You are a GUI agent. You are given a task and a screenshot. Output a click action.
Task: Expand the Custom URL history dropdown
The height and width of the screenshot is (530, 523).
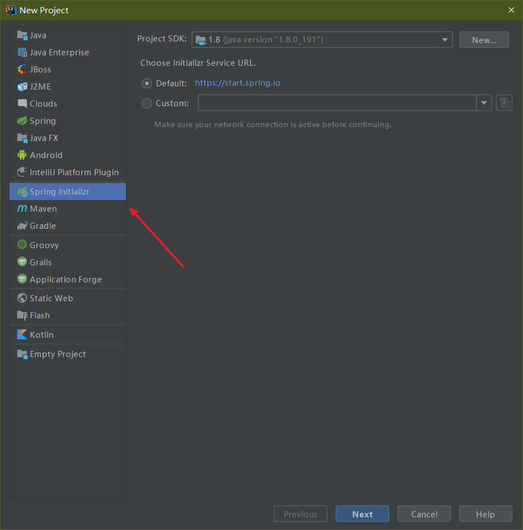pos(484,103)
